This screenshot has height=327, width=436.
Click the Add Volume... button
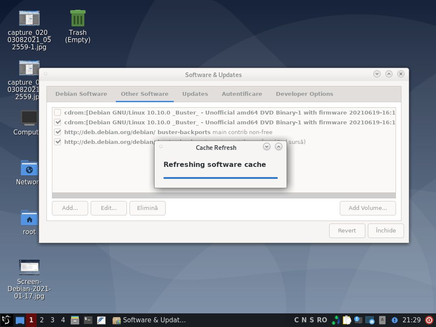pyautogui.click(x=367, y=208)
